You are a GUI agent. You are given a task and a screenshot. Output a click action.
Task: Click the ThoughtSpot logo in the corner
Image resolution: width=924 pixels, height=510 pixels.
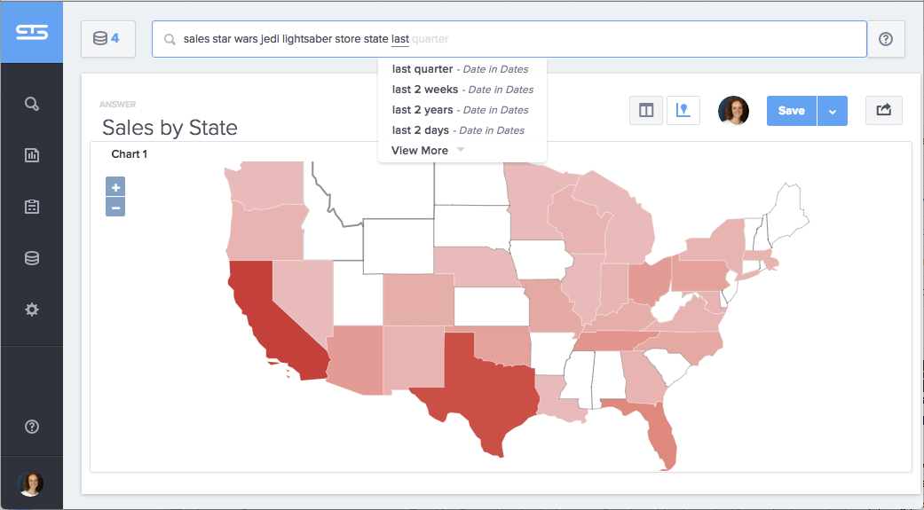point(31,32)
